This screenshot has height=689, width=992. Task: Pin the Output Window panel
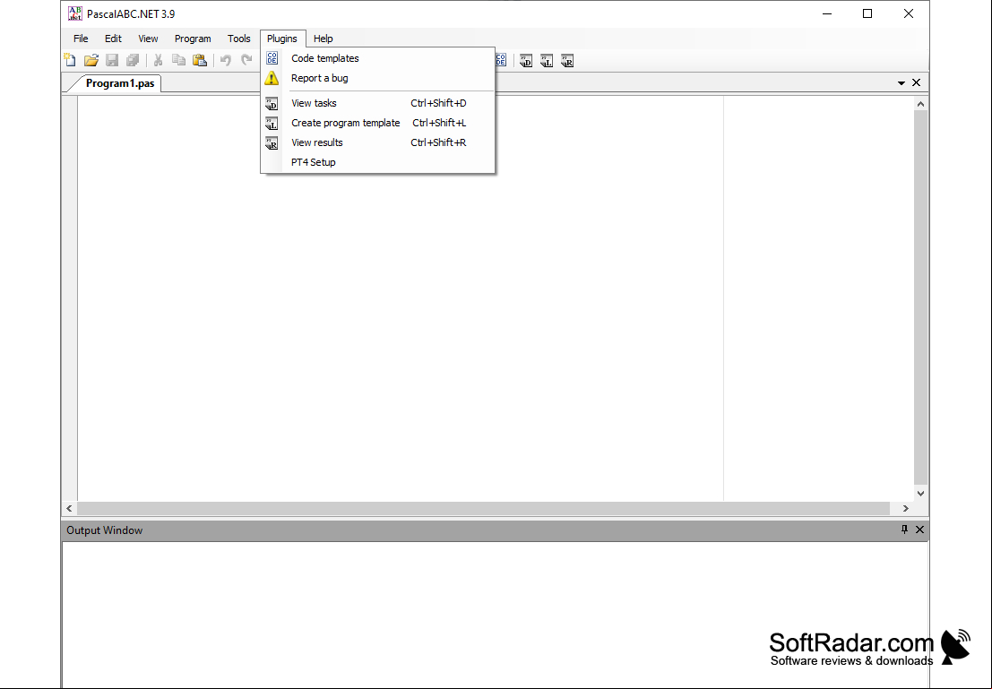904,530
